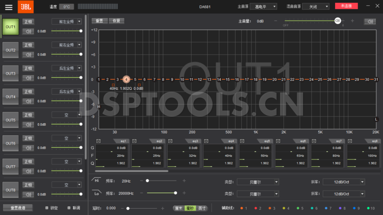Select the OUT6 channel tab

(x=11, y=143)
